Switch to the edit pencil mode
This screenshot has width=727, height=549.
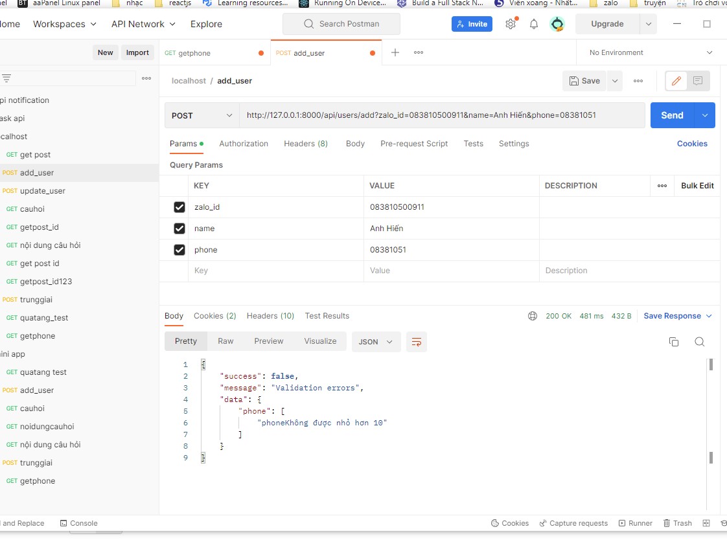676,81
